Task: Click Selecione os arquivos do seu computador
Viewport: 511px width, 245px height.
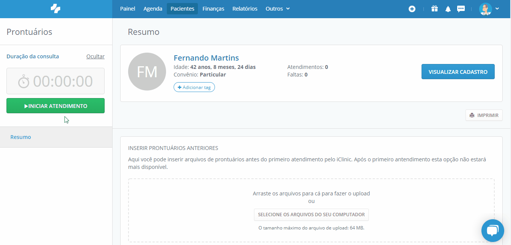Action: click(x=311, y=215)
